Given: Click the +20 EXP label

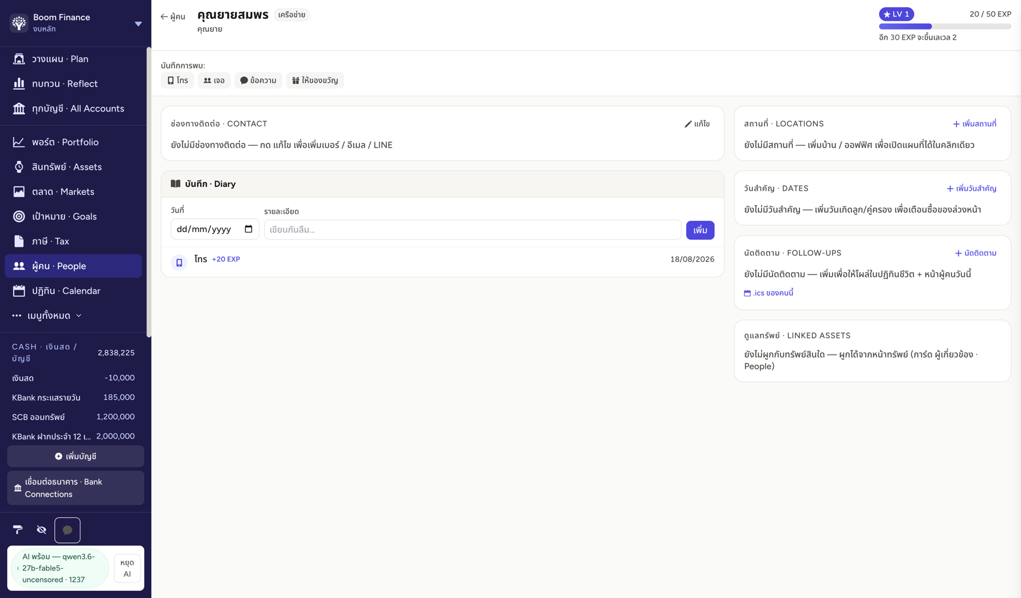Looking at the screenshot, I should (x=226, y=259).
